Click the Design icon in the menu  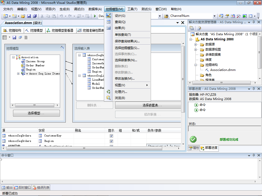point(108,16)
